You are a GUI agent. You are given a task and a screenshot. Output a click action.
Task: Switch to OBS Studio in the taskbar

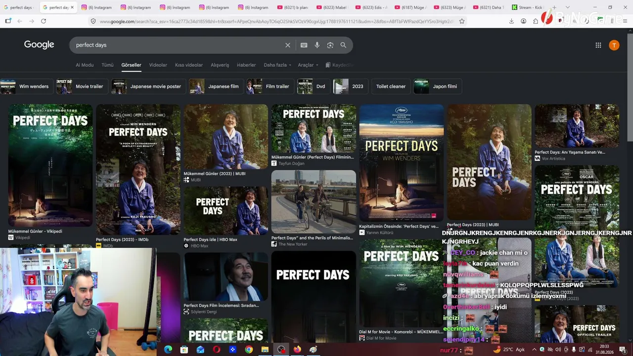pyautogui.click(x=281, y=350)
